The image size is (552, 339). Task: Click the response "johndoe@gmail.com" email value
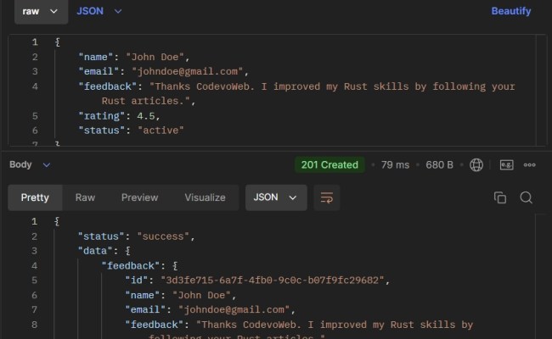click(234, 310)
